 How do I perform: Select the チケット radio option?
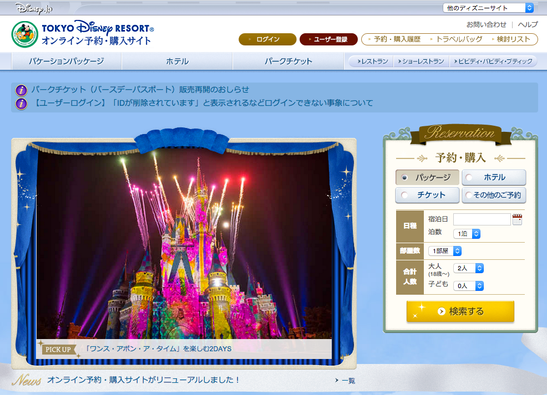(427, 195)
